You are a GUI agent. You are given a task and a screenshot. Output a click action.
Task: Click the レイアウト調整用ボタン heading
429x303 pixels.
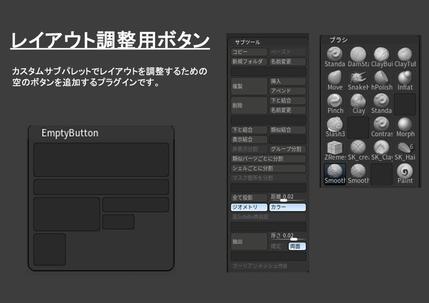click(110, 40)
